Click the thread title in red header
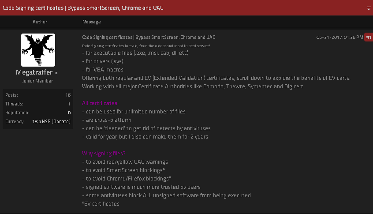Screen dimensions: 373x214 (x=83, y=8)
